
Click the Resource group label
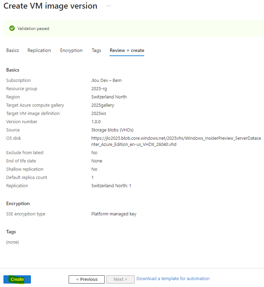point(22,88)
